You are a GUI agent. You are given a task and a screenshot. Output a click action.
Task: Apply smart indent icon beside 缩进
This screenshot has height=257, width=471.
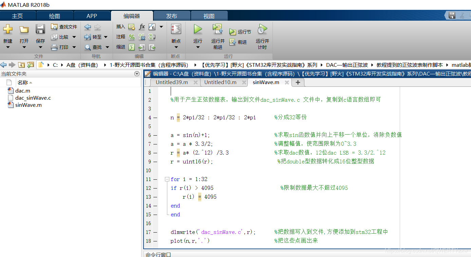(x=132, y=47)
